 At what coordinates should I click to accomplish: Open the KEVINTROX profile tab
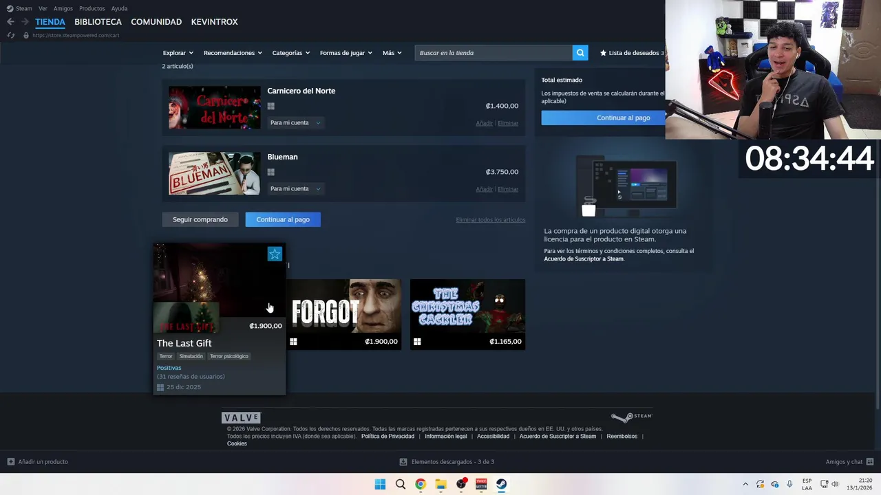pyautogui.click(x=214, y=22)
